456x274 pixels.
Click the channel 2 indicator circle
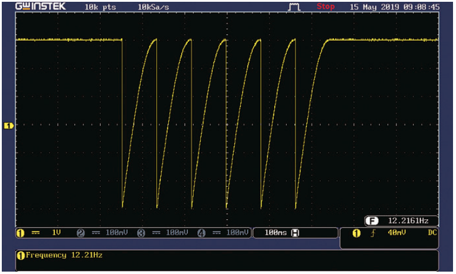(x=80, y=233)
